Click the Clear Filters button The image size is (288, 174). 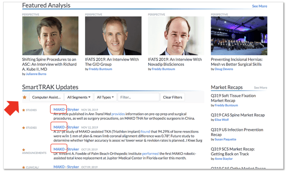(x=172, y=97)
